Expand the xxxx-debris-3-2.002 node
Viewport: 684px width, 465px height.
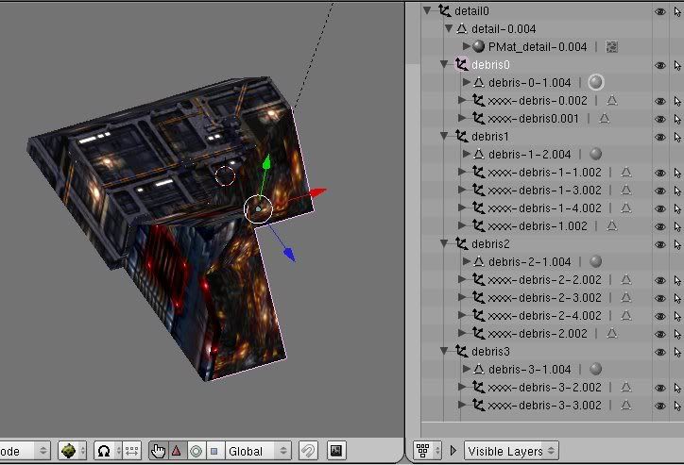click(x=462, y=388)
